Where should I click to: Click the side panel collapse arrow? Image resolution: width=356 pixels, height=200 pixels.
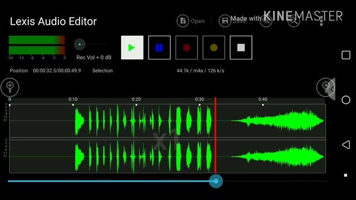click(332, 89)
